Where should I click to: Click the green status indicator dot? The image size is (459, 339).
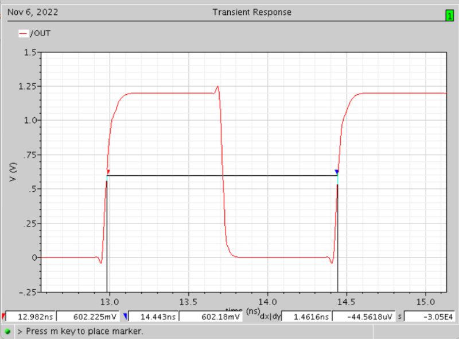(x=6, y=330)
